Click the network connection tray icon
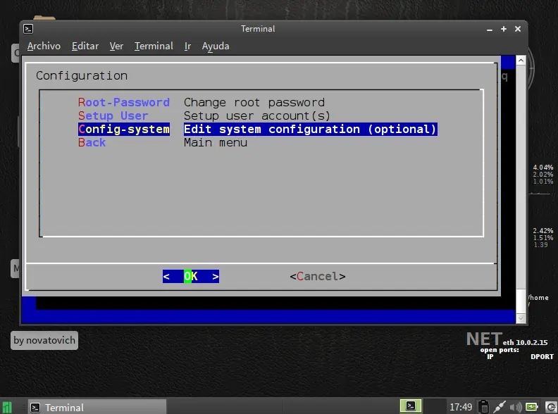This screenshot has width=558, height=414. (500, 407)
